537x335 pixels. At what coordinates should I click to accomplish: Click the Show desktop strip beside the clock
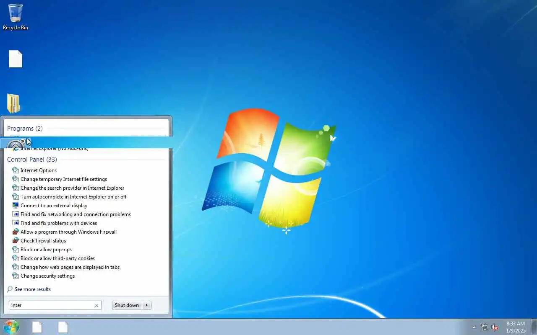pyautogui.click(x=534, y=327)
